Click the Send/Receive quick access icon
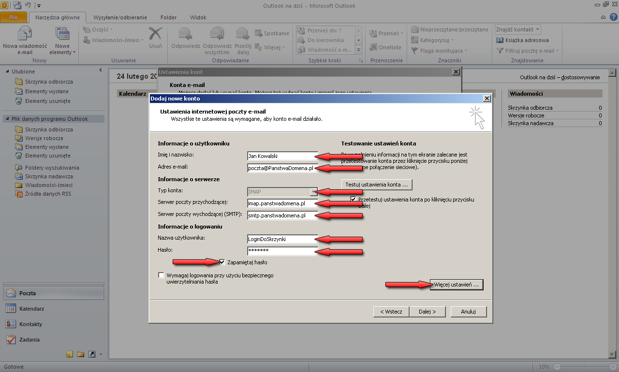Image resolution: width=619 pixels, height=372 pixels. (x=17, y=6)
